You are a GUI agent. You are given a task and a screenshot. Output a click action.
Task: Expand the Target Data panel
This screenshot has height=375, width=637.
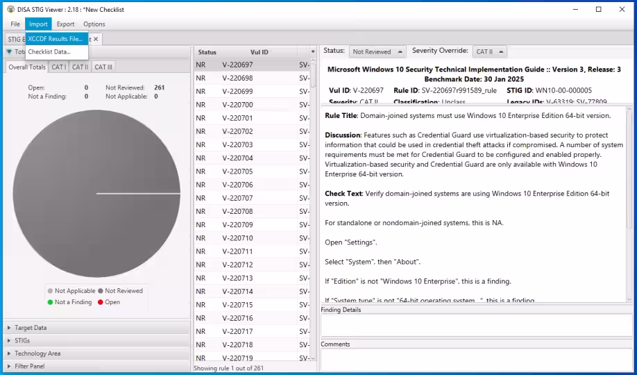click(x=31, y=328)
